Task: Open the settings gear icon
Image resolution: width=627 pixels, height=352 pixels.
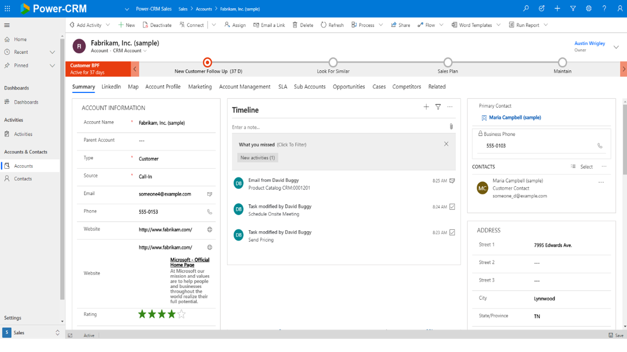Action: click(589, 8)
